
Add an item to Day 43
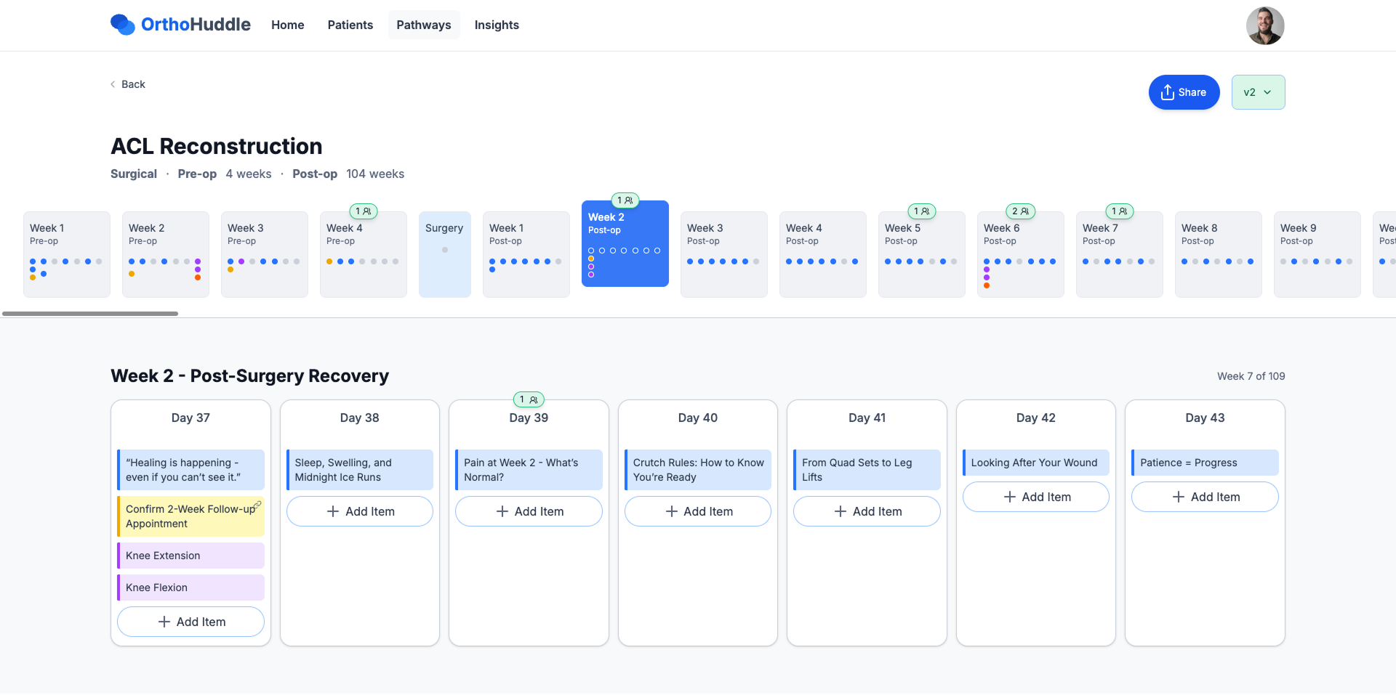pyautogui.click(x=1204, y=497)
